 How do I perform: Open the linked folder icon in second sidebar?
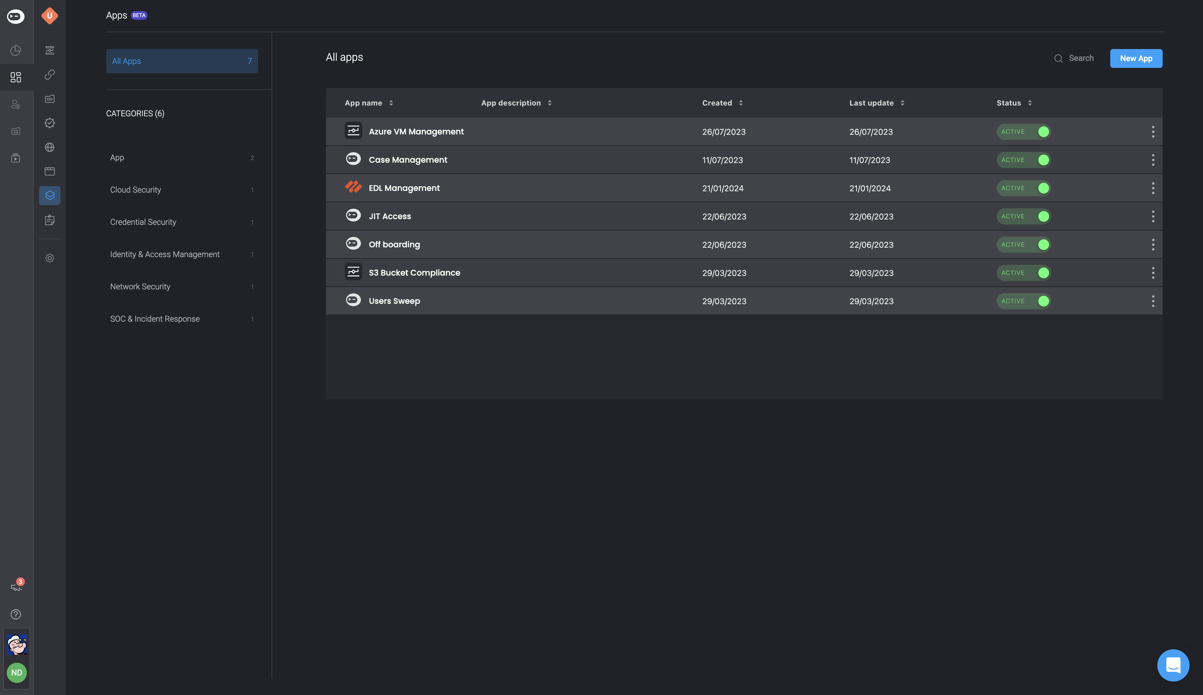[x=50, y=99]
